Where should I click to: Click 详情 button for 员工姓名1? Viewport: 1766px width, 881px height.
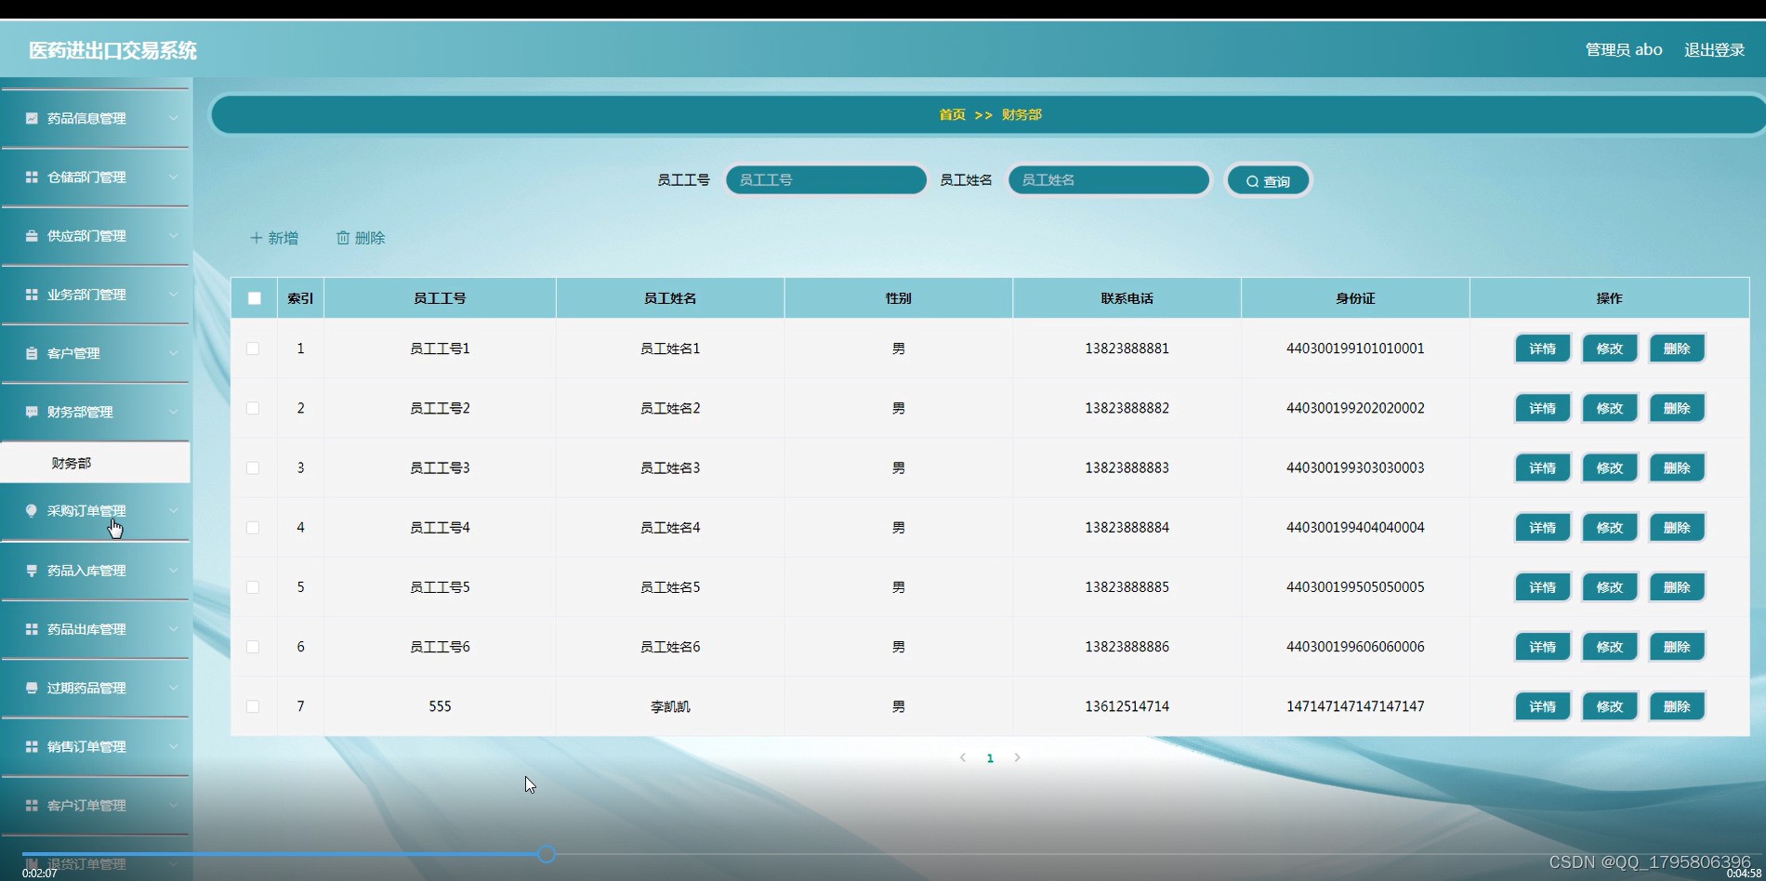pyautogui.click(x=1542, y=348)
